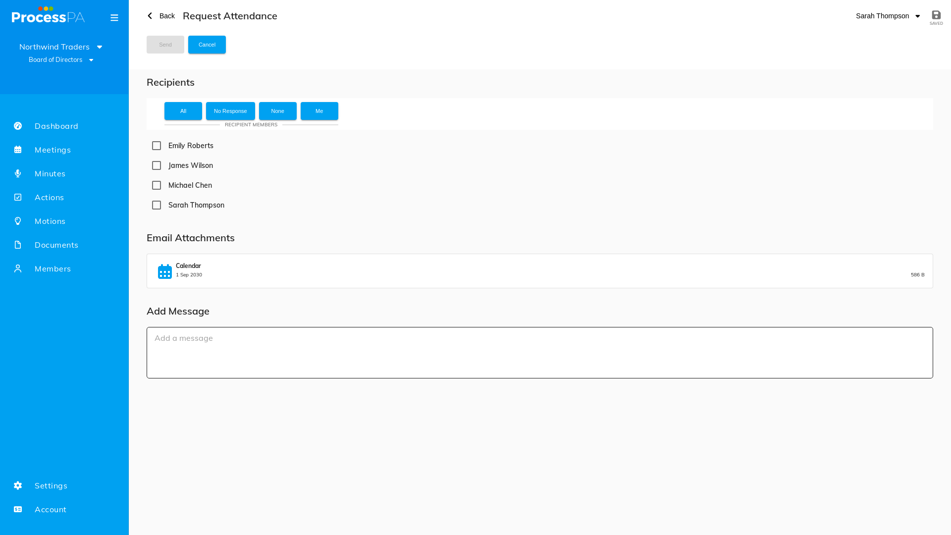
Task: Click the 586 B file size text
Action: coord(917,275)
